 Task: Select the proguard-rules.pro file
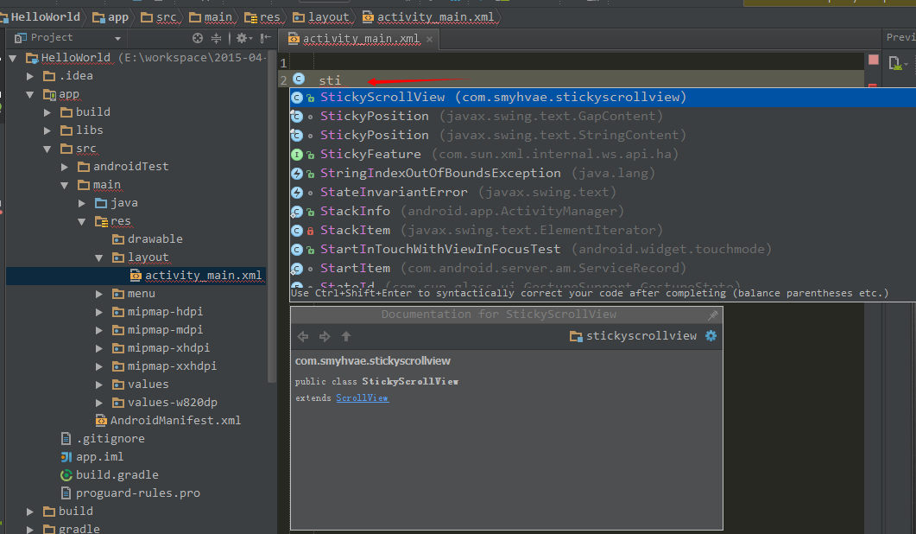click(x=130, y=493)
